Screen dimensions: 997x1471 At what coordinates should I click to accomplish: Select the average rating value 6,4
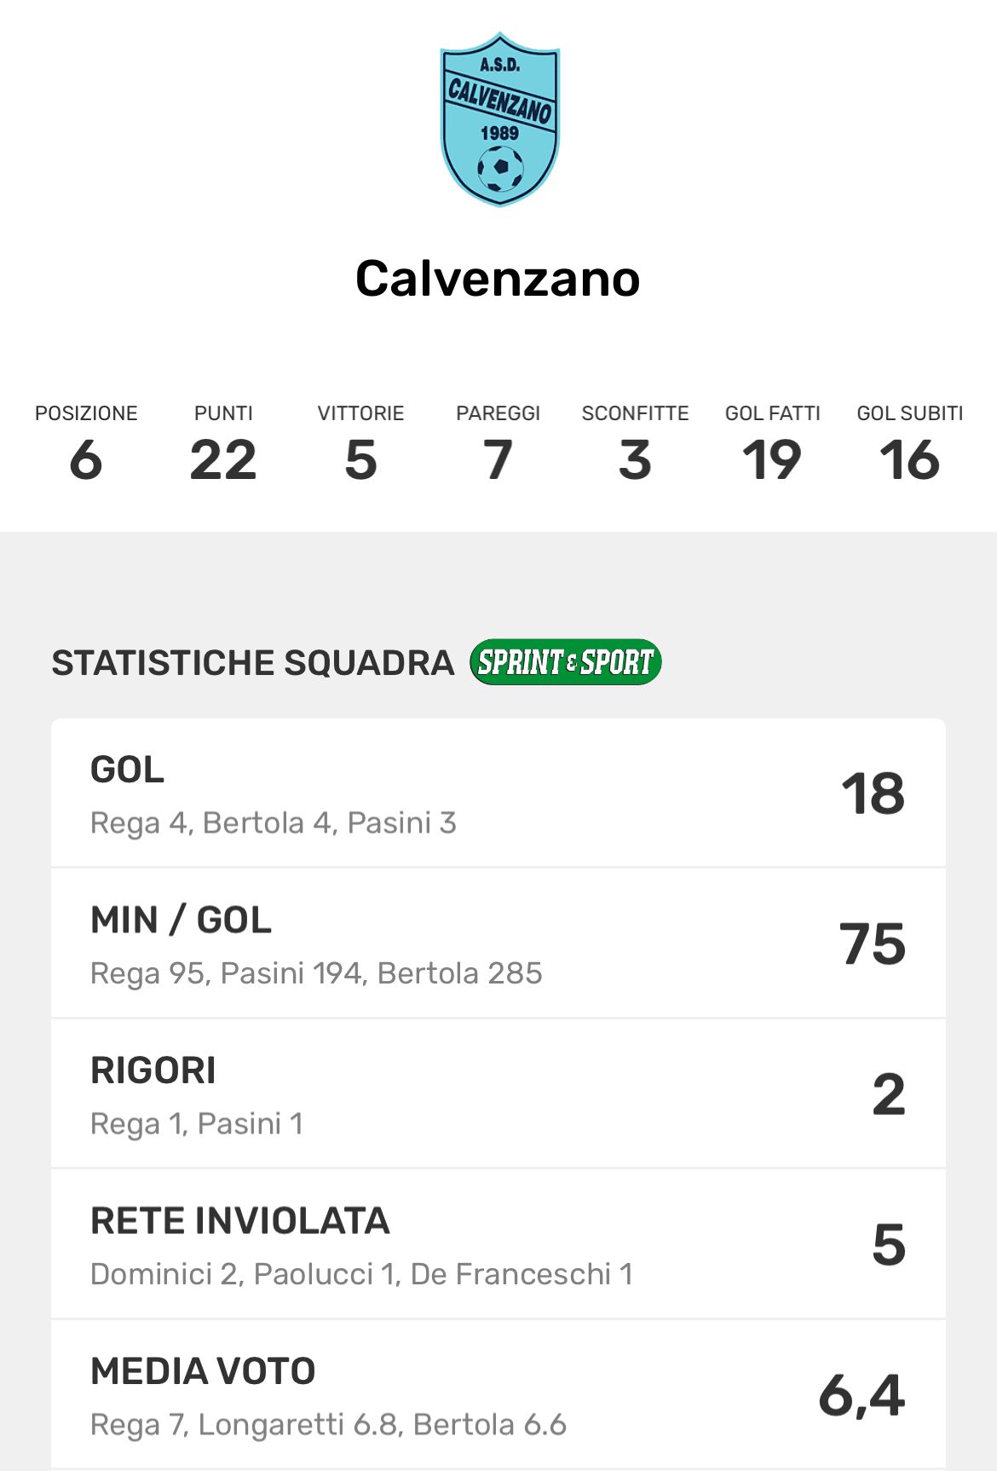tap(862, 1396)
